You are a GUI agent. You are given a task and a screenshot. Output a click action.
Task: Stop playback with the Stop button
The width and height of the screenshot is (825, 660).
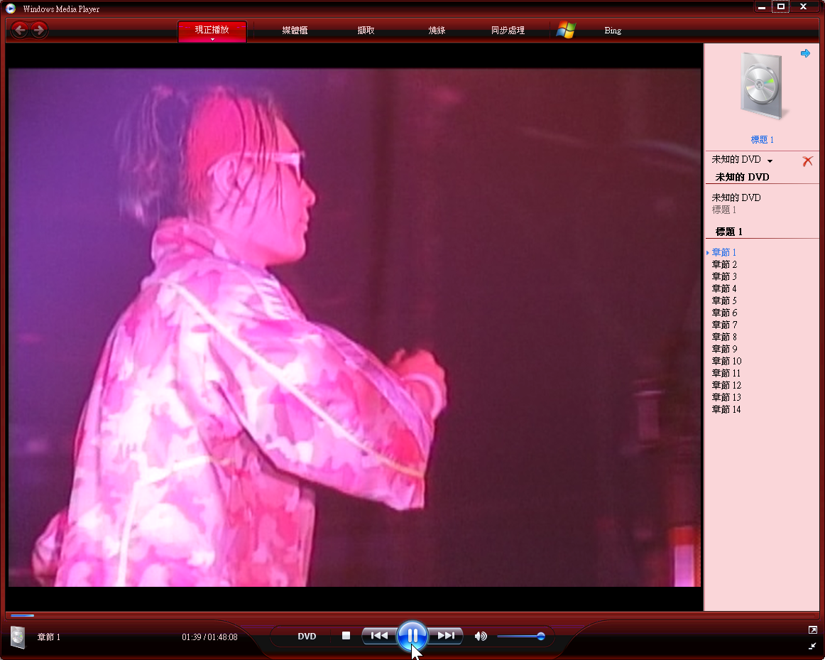tap(346, 636)
